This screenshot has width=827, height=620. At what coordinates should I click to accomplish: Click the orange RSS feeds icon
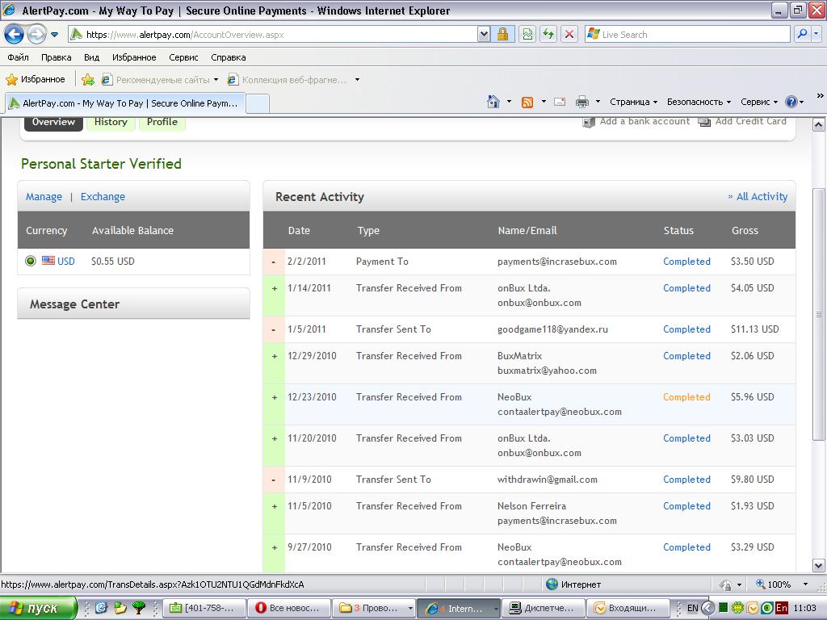527,102
